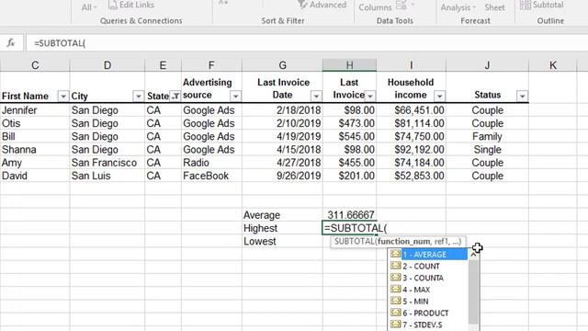Open the What-If Analysis dropdown
The height and width of the screenshot is (331, 588).
[458, 7]
